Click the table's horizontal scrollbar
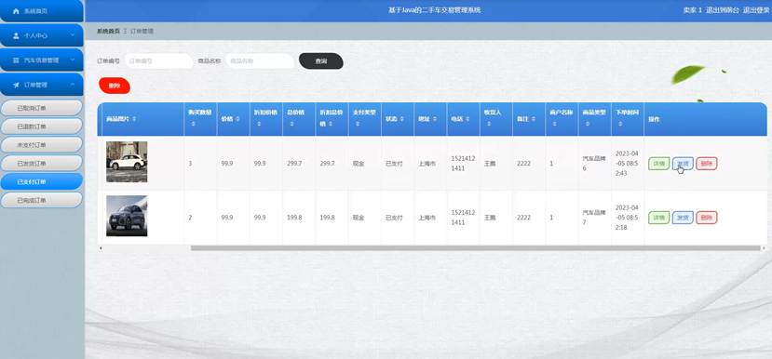The width and height of the screenshot is (772, 359). (476, 247)
